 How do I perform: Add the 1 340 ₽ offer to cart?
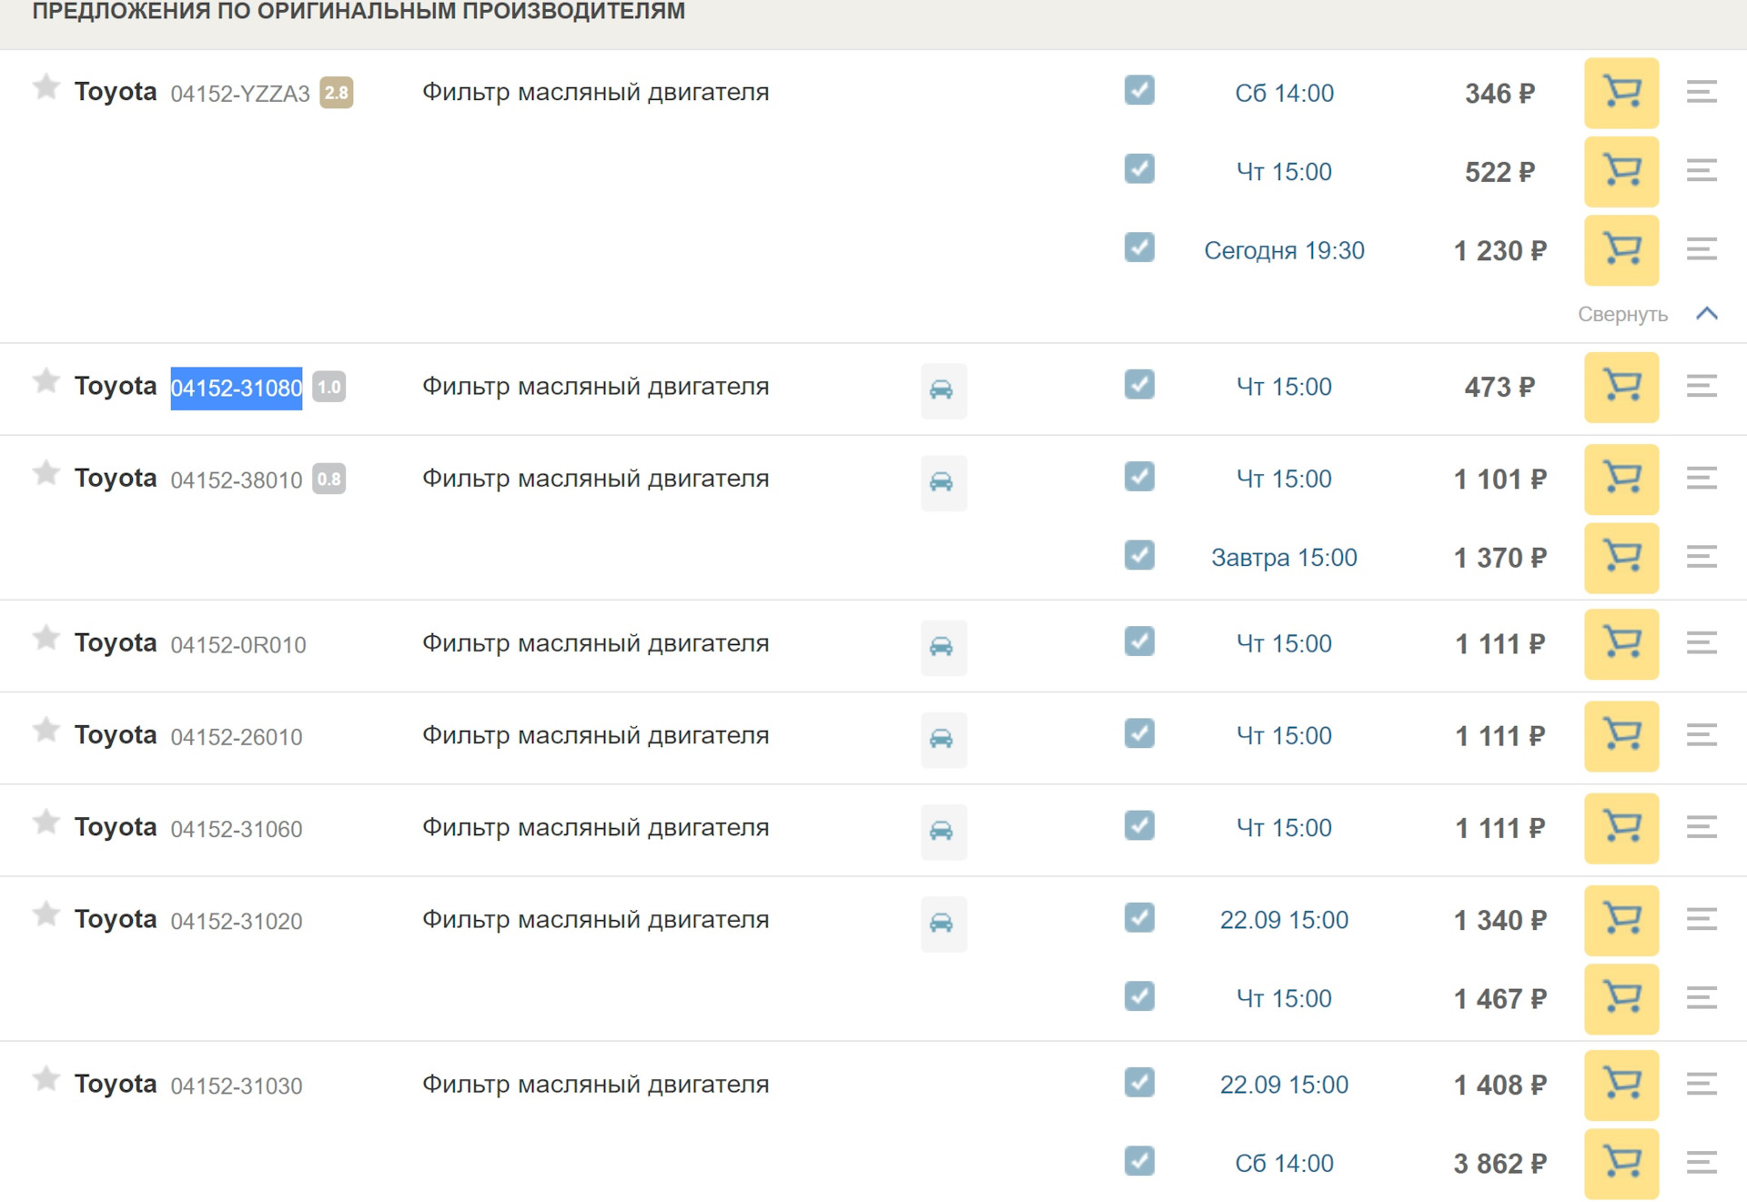coord(1621,921)
